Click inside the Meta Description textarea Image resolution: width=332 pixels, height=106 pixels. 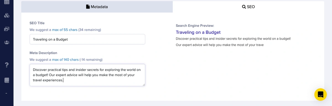(87, 75)
